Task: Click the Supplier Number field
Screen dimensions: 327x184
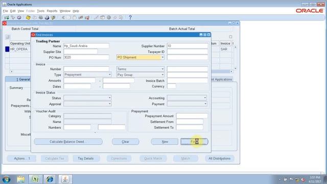Action: click(188, 46)
